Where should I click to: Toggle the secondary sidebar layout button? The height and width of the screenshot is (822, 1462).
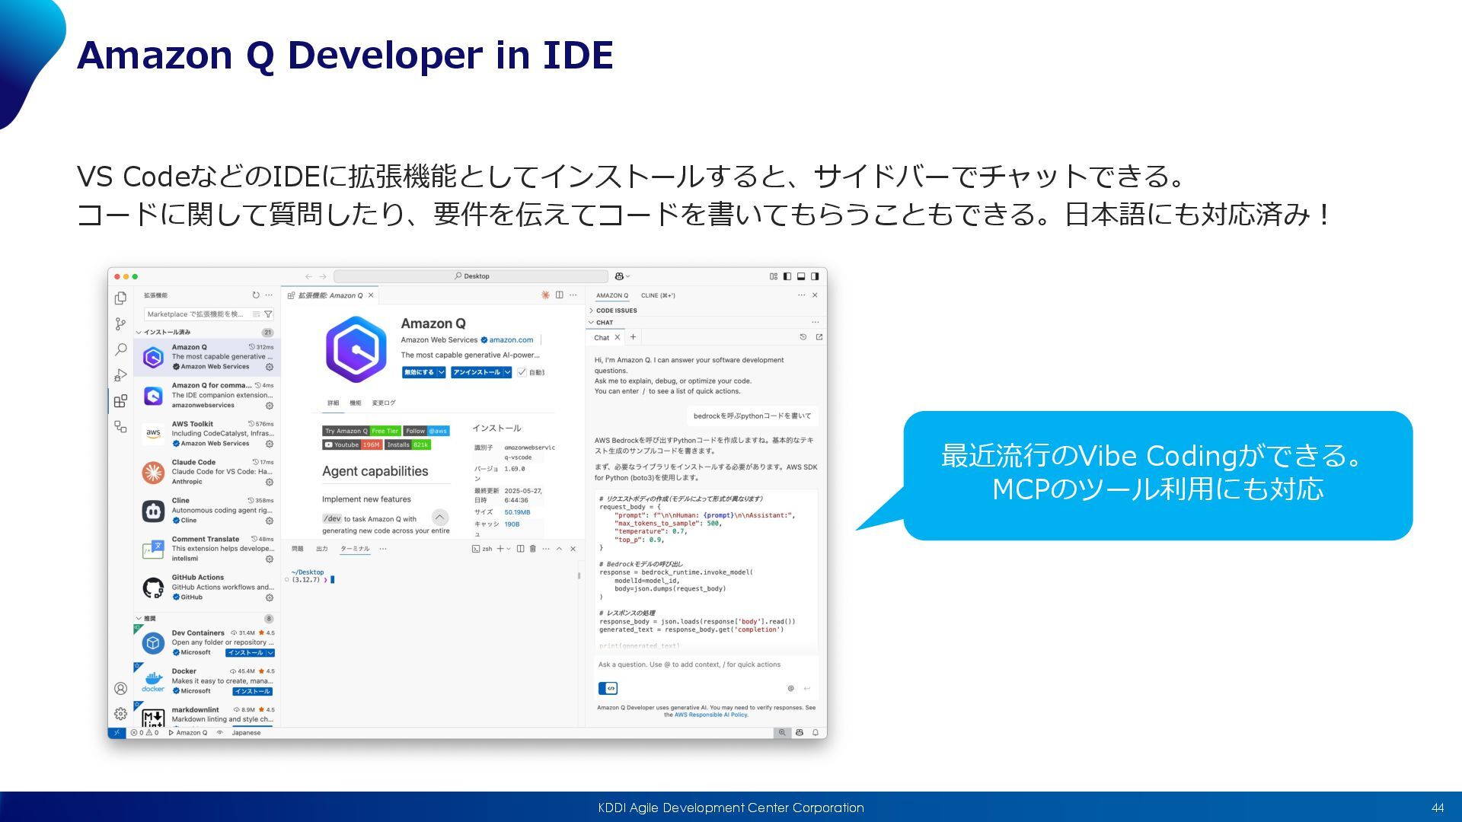pos(815,276)
